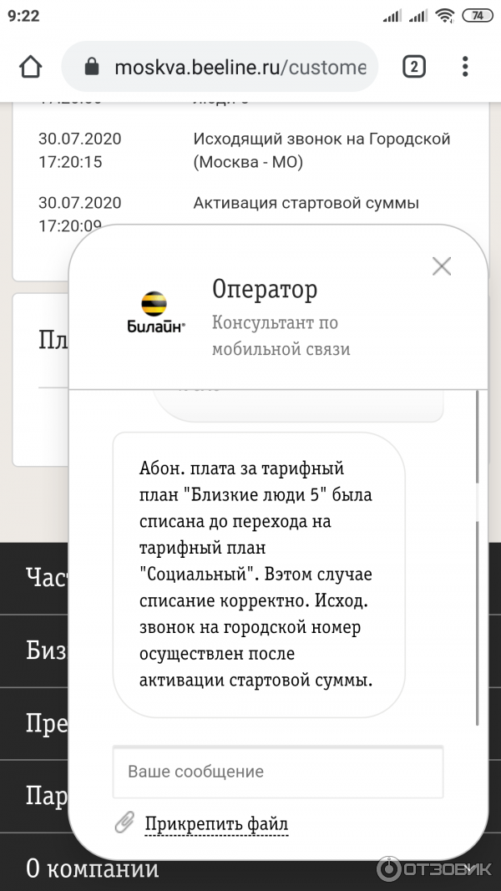The height and width of the screenshot is (891, 501).
Task: Select the "Активация стартовой суммы" entry
Action: 306,203
